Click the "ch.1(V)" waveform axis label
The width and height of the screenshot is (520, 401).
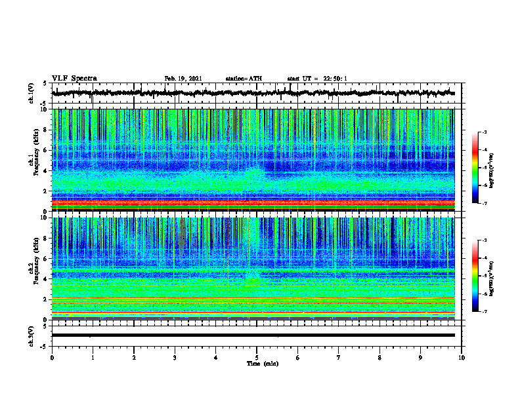32,93
